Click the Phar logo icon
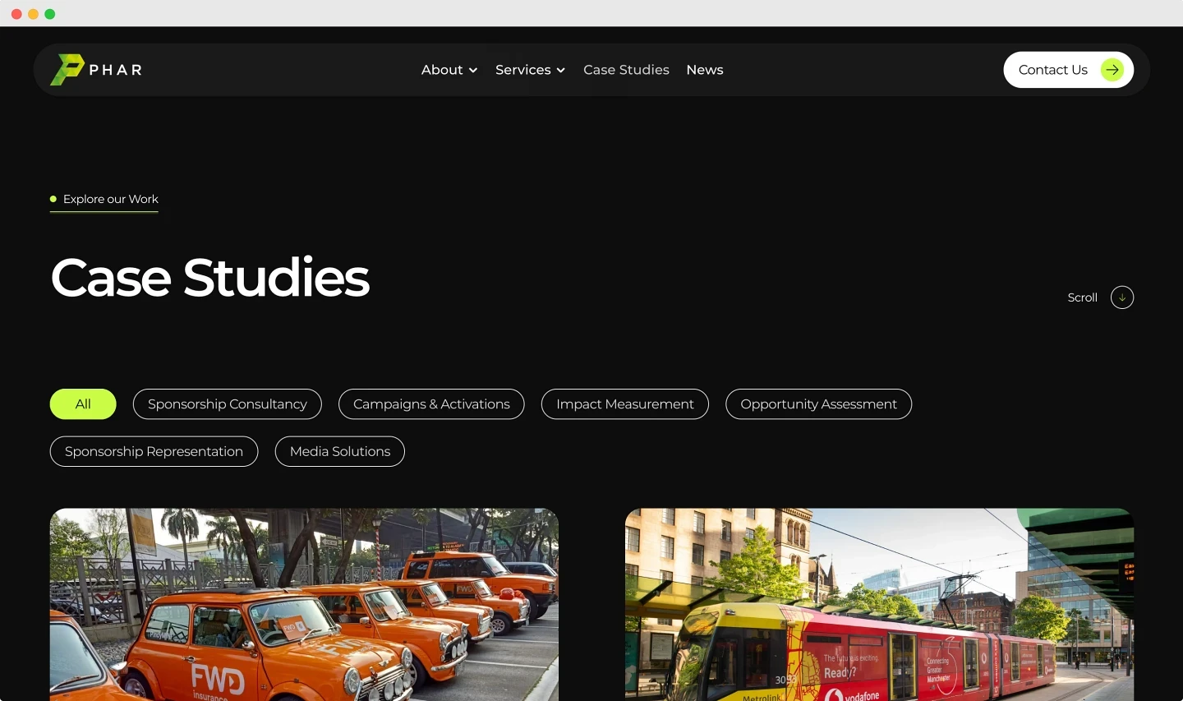The height and width of the screenshot is (701, 1183). click(67, 69)
